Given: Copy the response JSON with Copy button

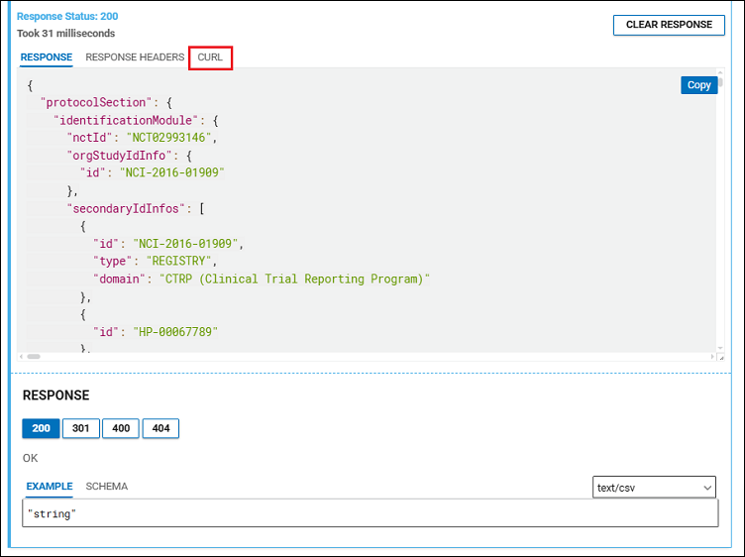Looking at the screenshot, I should pyautogui.click(x=698, y=85).
